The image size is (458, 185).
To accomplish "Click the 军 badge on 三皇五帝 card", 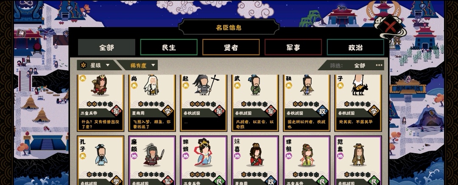I will point(116,110).
